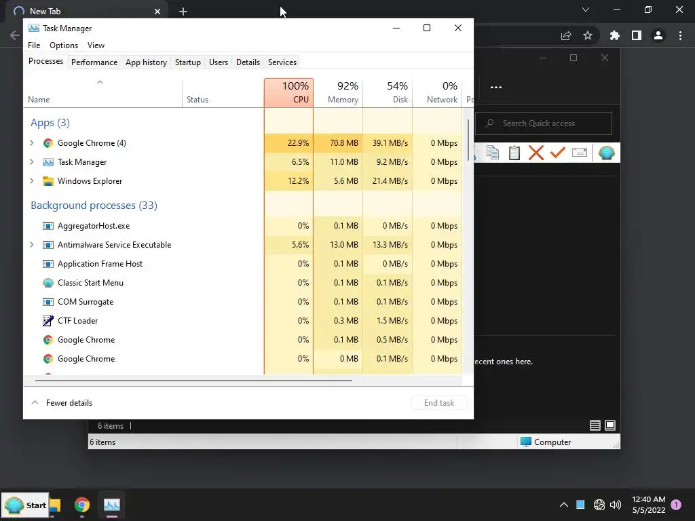Click the Properties card icon in Explorer toolbar
695x521 pixels.
click(580, 153)
